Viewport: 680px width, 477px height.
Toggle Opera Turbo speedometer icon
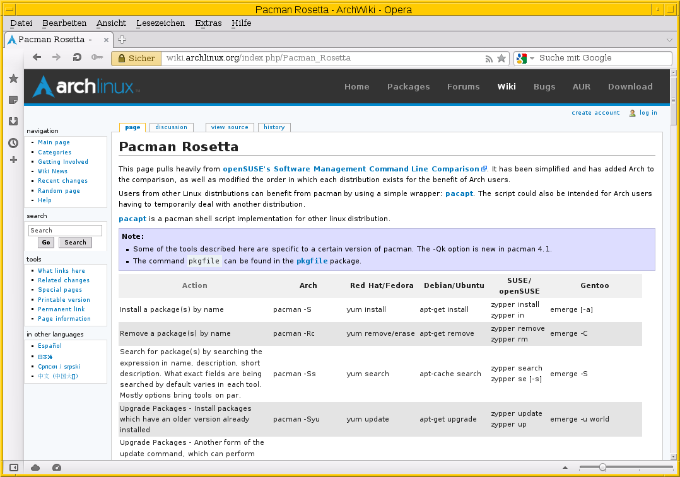tap(57, 468)
